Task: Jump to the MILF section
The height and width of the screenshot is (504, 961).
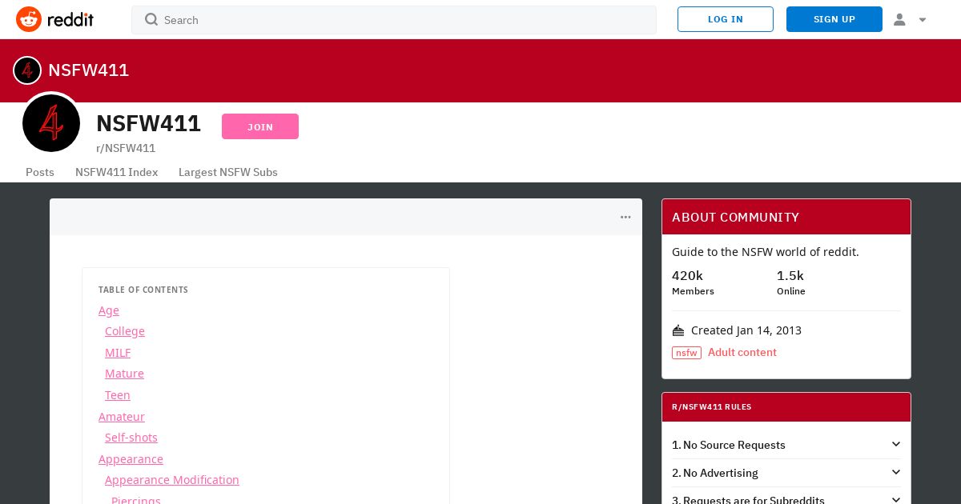Action: (x=118, y=353)
